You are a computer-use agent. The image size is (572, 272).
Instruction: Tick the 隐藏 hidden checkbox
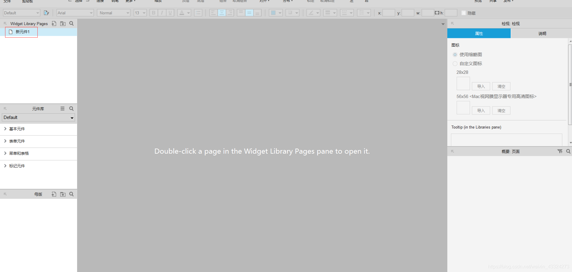[464, 13]
